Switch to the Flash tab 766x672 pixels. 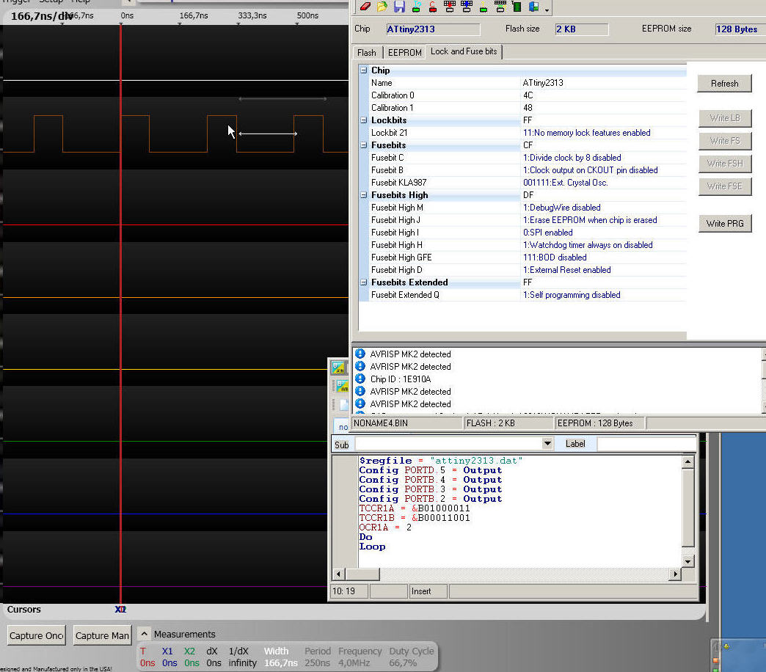pyautogui.click(x=367, y=53)
